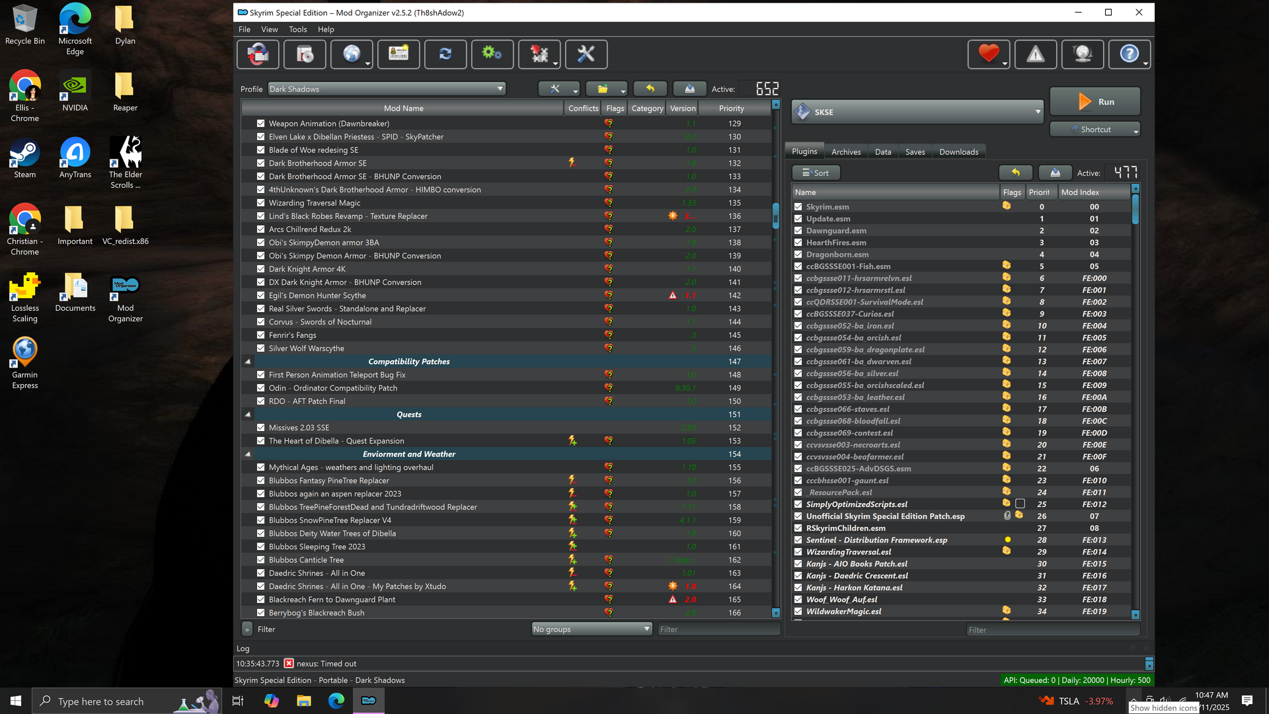Switch to the Saves tab

[x=915, y=151]
